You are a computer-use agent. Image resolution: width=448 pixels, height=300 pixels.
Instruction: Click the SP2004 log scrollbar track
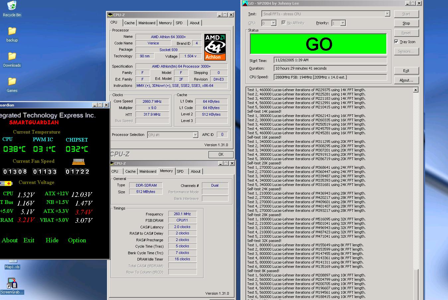415,181
